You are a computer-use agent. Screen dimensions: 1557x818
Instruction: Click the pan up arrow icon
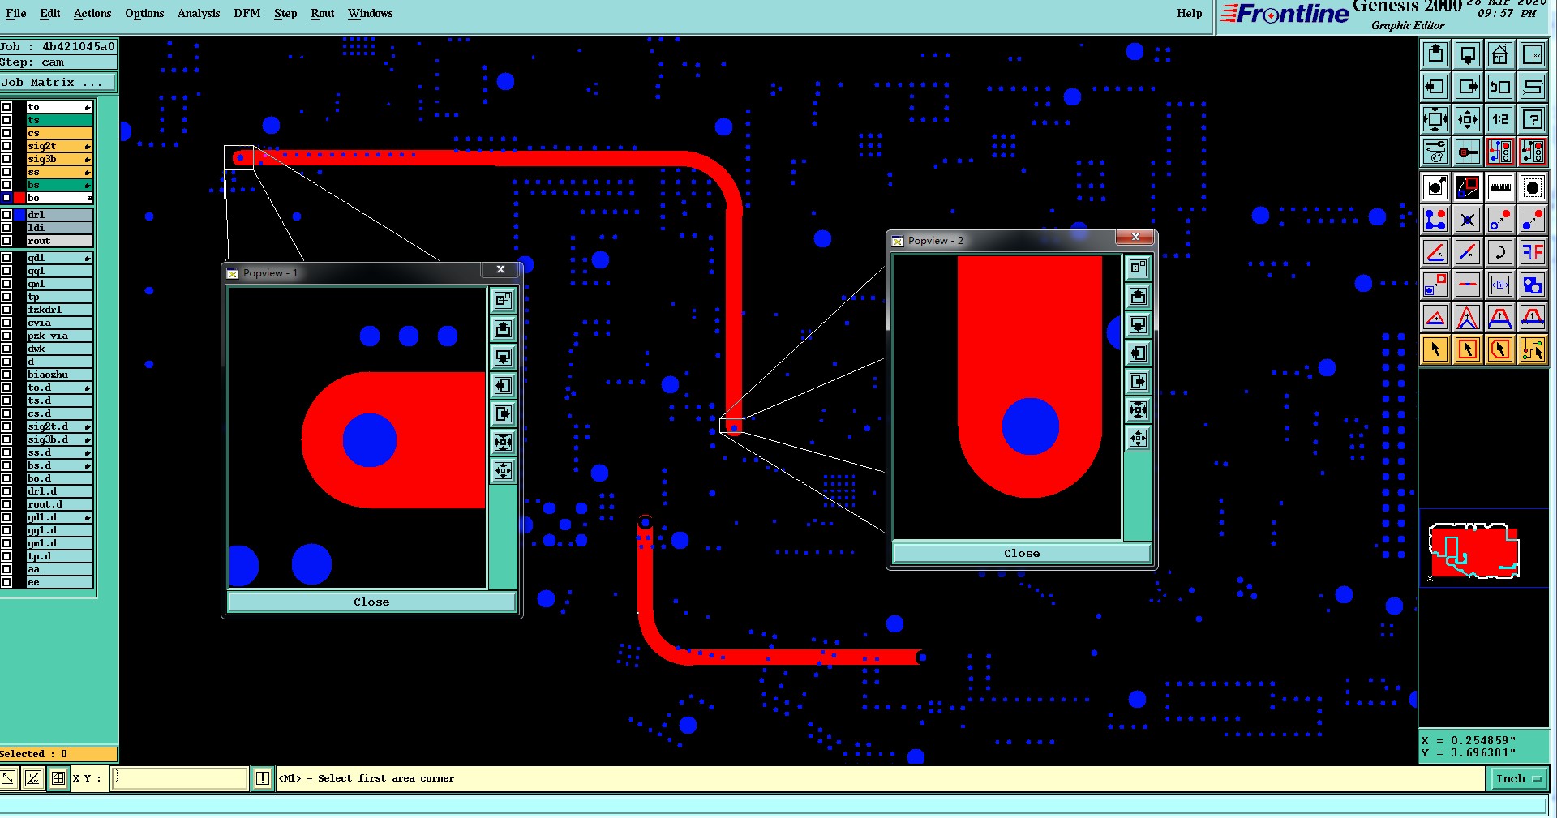click(x=1435, y=54)
